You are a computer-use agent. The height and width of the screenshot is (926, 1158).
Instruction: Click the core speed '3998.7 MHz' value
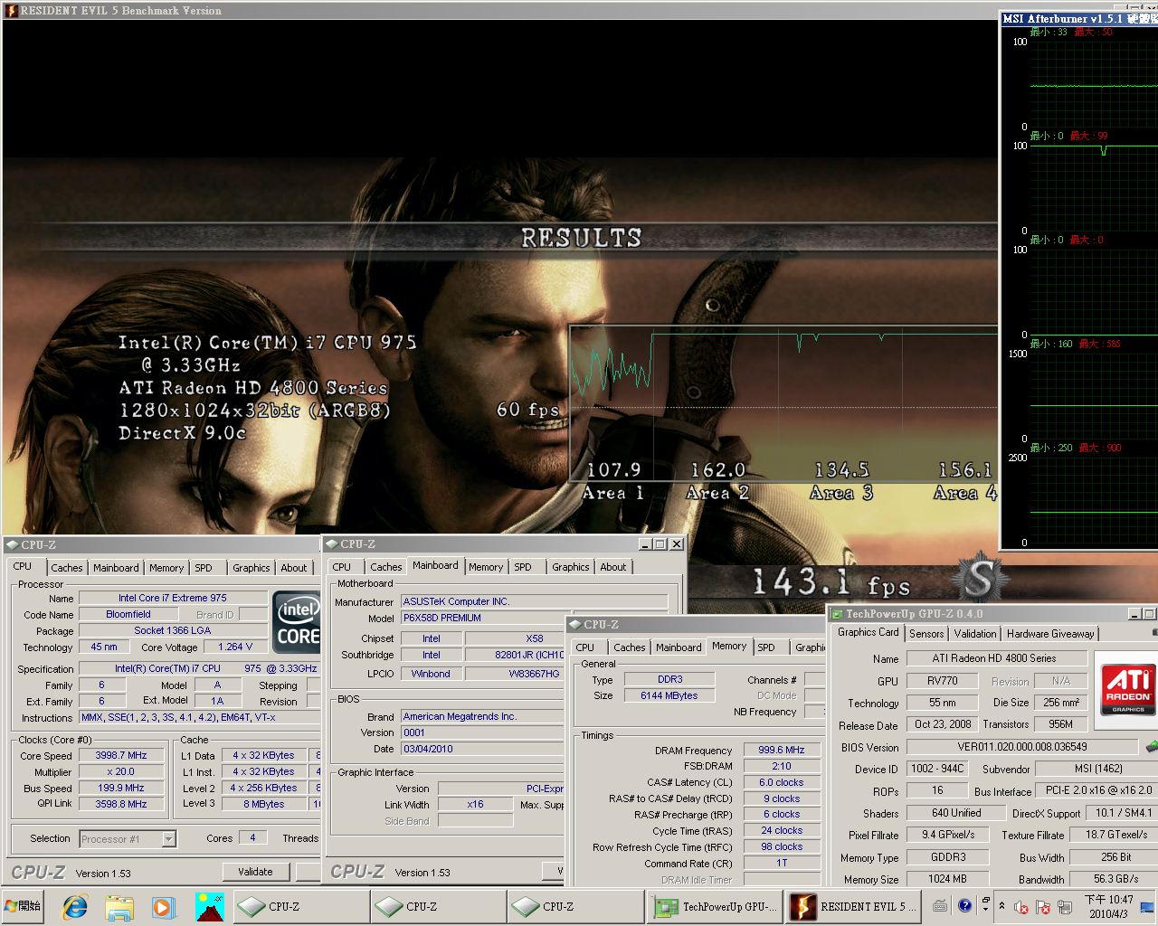121,755
